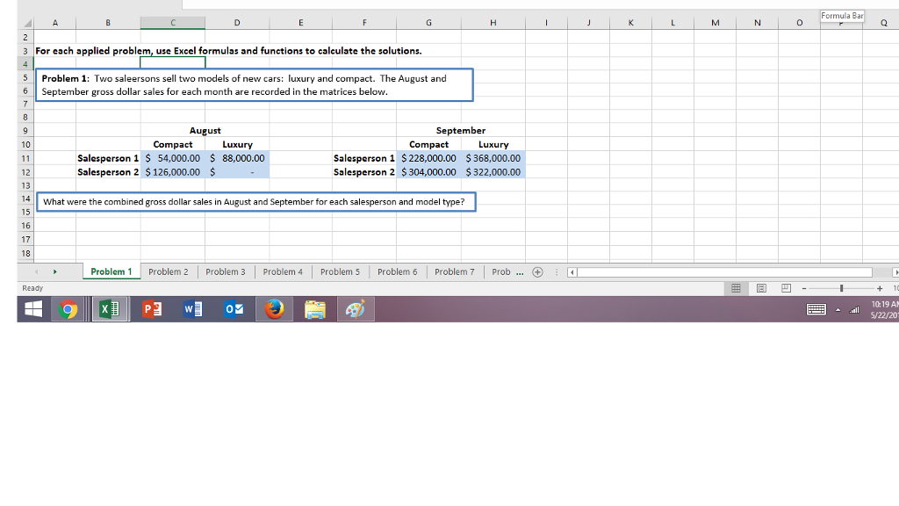This screenshot has height=506, width=899.
Task: Open Outlook from the taskbar
Action: (x=234, y=309)
